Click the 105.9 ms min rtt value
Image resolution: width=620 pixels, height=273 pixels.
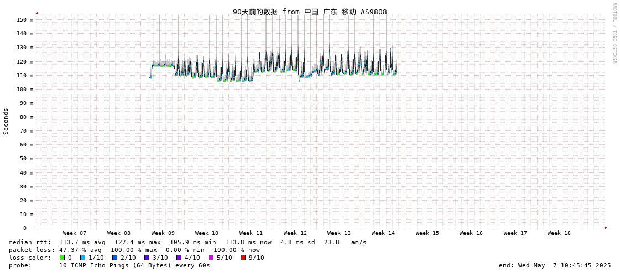194,242
